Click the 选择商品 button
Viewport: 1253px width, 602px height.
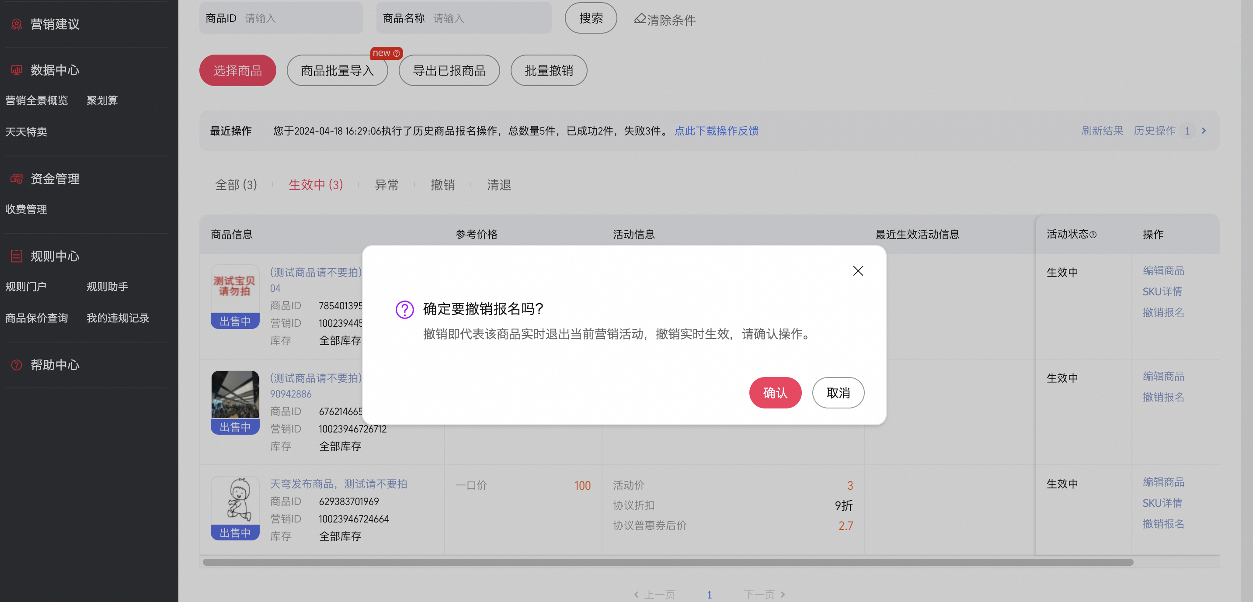tap(237, 70)
